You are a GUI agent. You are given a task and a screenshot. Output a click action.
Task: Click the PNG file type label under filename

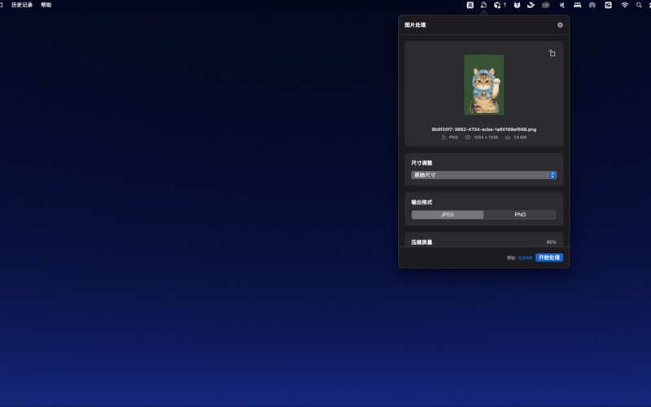pyautogui.click(x=453, y=138)
